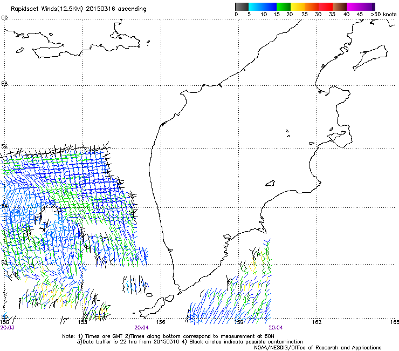Image resolution: width=399 pixels, height=351 pixels.
Task: Click the latitude label 56
Action: pyautogui.click(x=4, y=146)
